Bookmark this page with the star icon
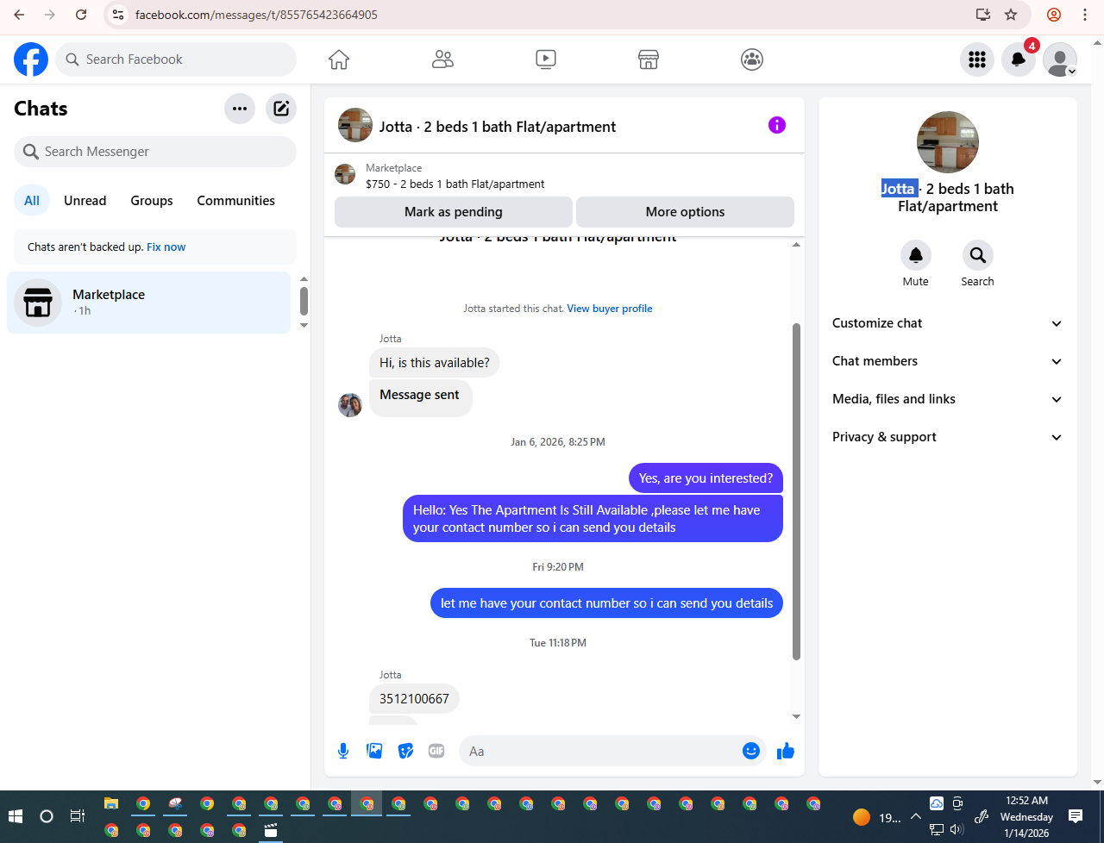 click(1011, 15)
